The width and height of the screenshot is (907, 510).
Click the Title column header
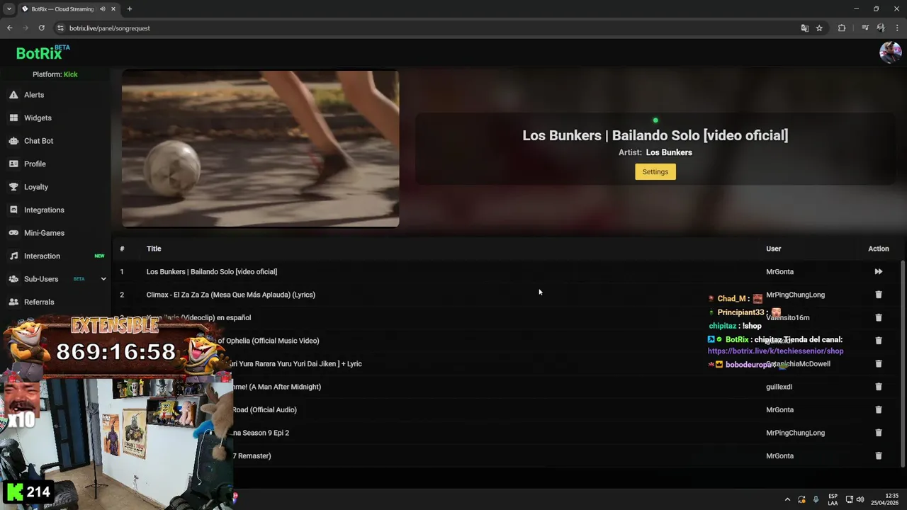click(154, 249)
